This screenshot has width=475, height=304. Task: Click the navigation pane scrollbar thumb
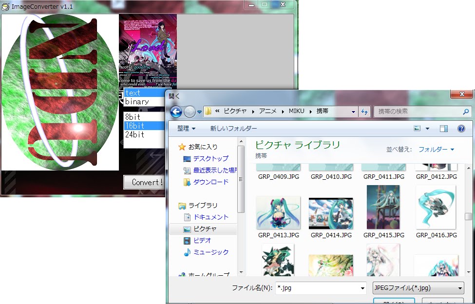pyautogui.click(x=241, y=179)
